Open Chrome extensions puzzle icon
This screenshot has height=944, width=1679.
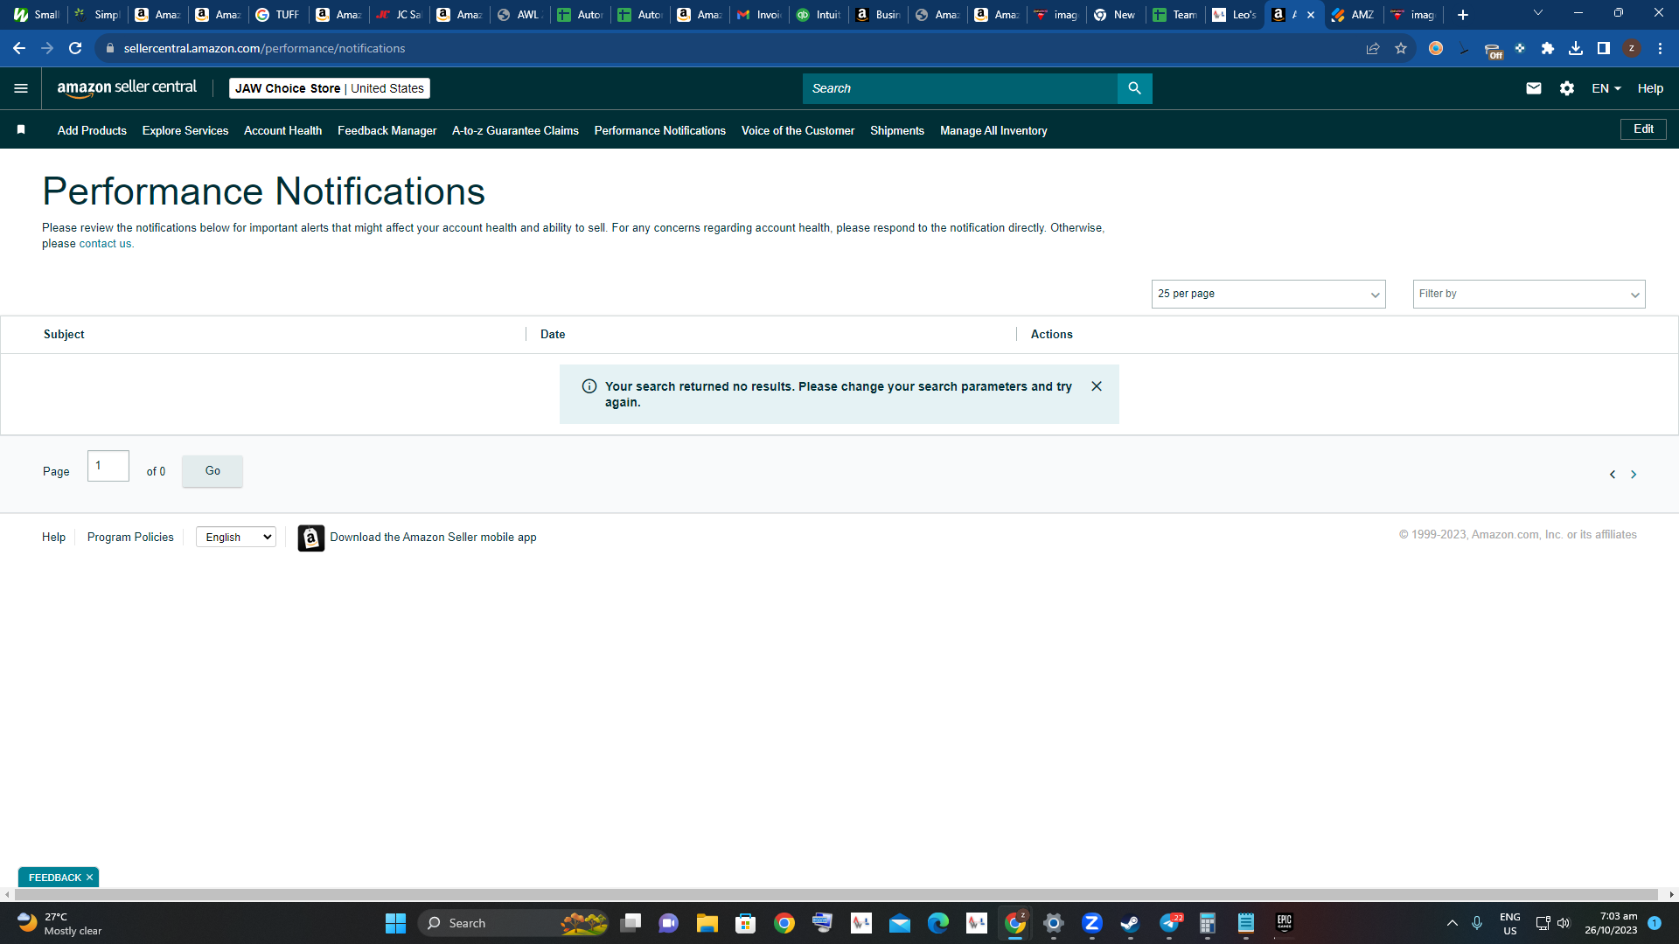point(1548,48)
